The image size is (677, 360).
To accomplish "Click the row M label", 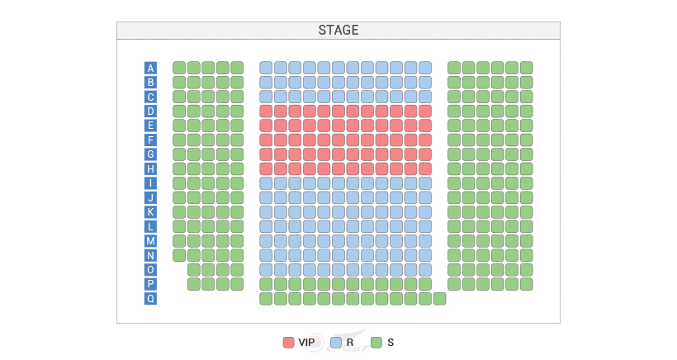I will (x=150, y=241).
